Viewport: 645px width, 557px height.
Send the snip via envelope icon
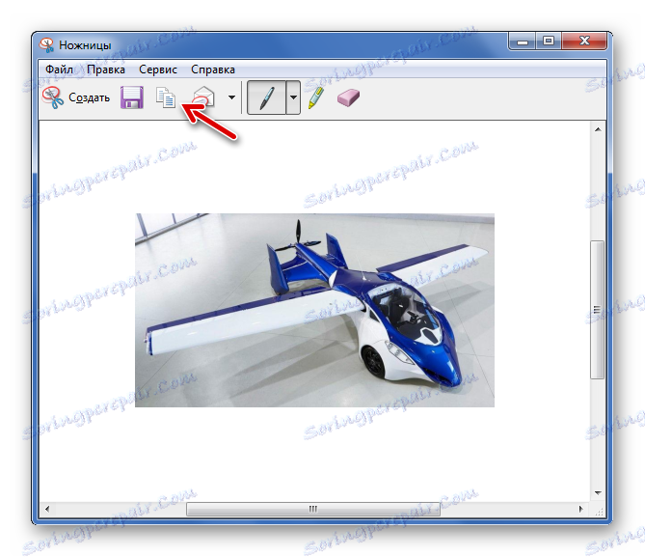[x=203, y=97]
